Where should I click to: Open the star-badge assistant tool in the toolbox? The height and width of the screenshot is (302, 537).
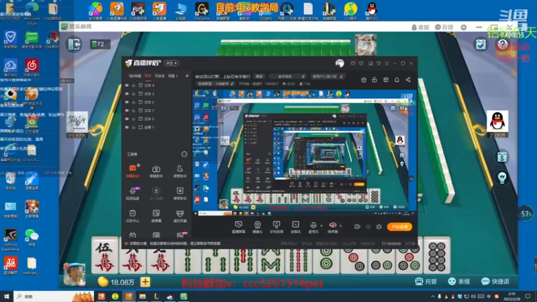click(180, 193)
